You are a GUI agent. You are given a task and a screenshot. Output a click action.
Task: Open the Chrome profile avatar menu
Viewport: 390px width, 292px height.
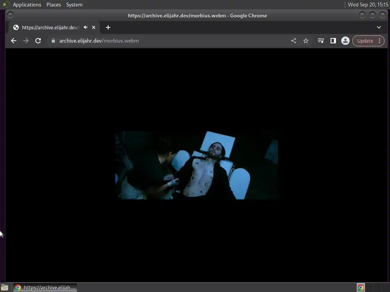(345, 41)
